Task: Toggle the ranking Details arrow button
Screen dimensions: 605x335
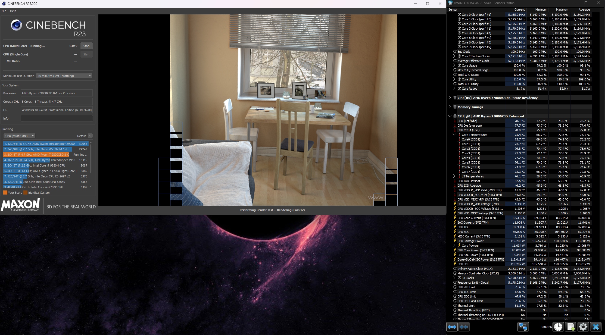Action: pos(90,136)
